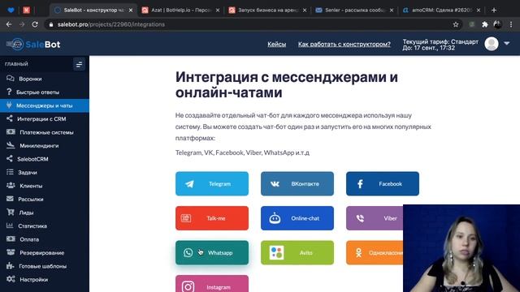This screenshot has height=292, width=520.
Task: Connect the Whatsapp integration
Action: click(x=212, y=252)
